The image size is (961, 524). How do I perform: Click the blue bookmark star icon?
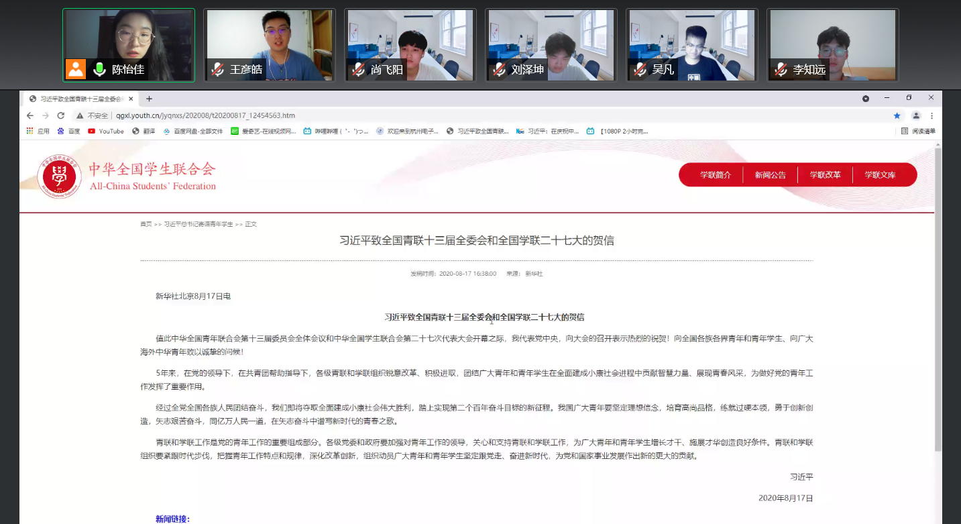897,115
